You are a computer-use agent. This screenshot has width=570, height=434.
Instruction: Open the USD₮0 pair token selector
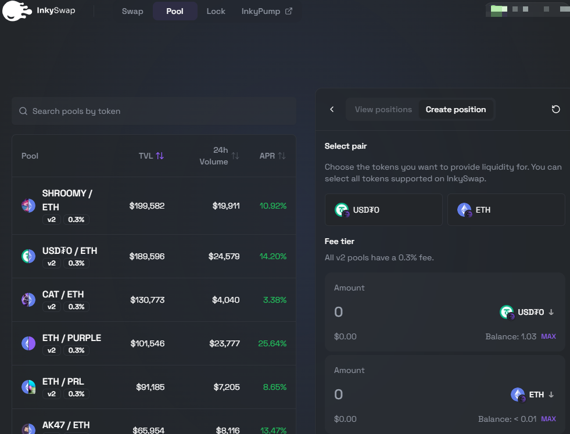383,210
